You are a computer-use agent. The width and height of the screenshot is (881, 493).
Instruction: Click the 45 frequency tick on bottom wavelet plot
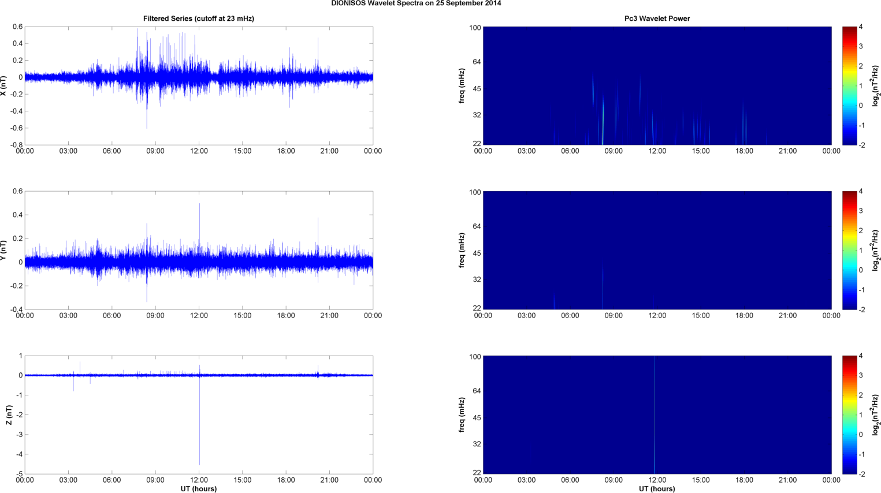(477, 418)
